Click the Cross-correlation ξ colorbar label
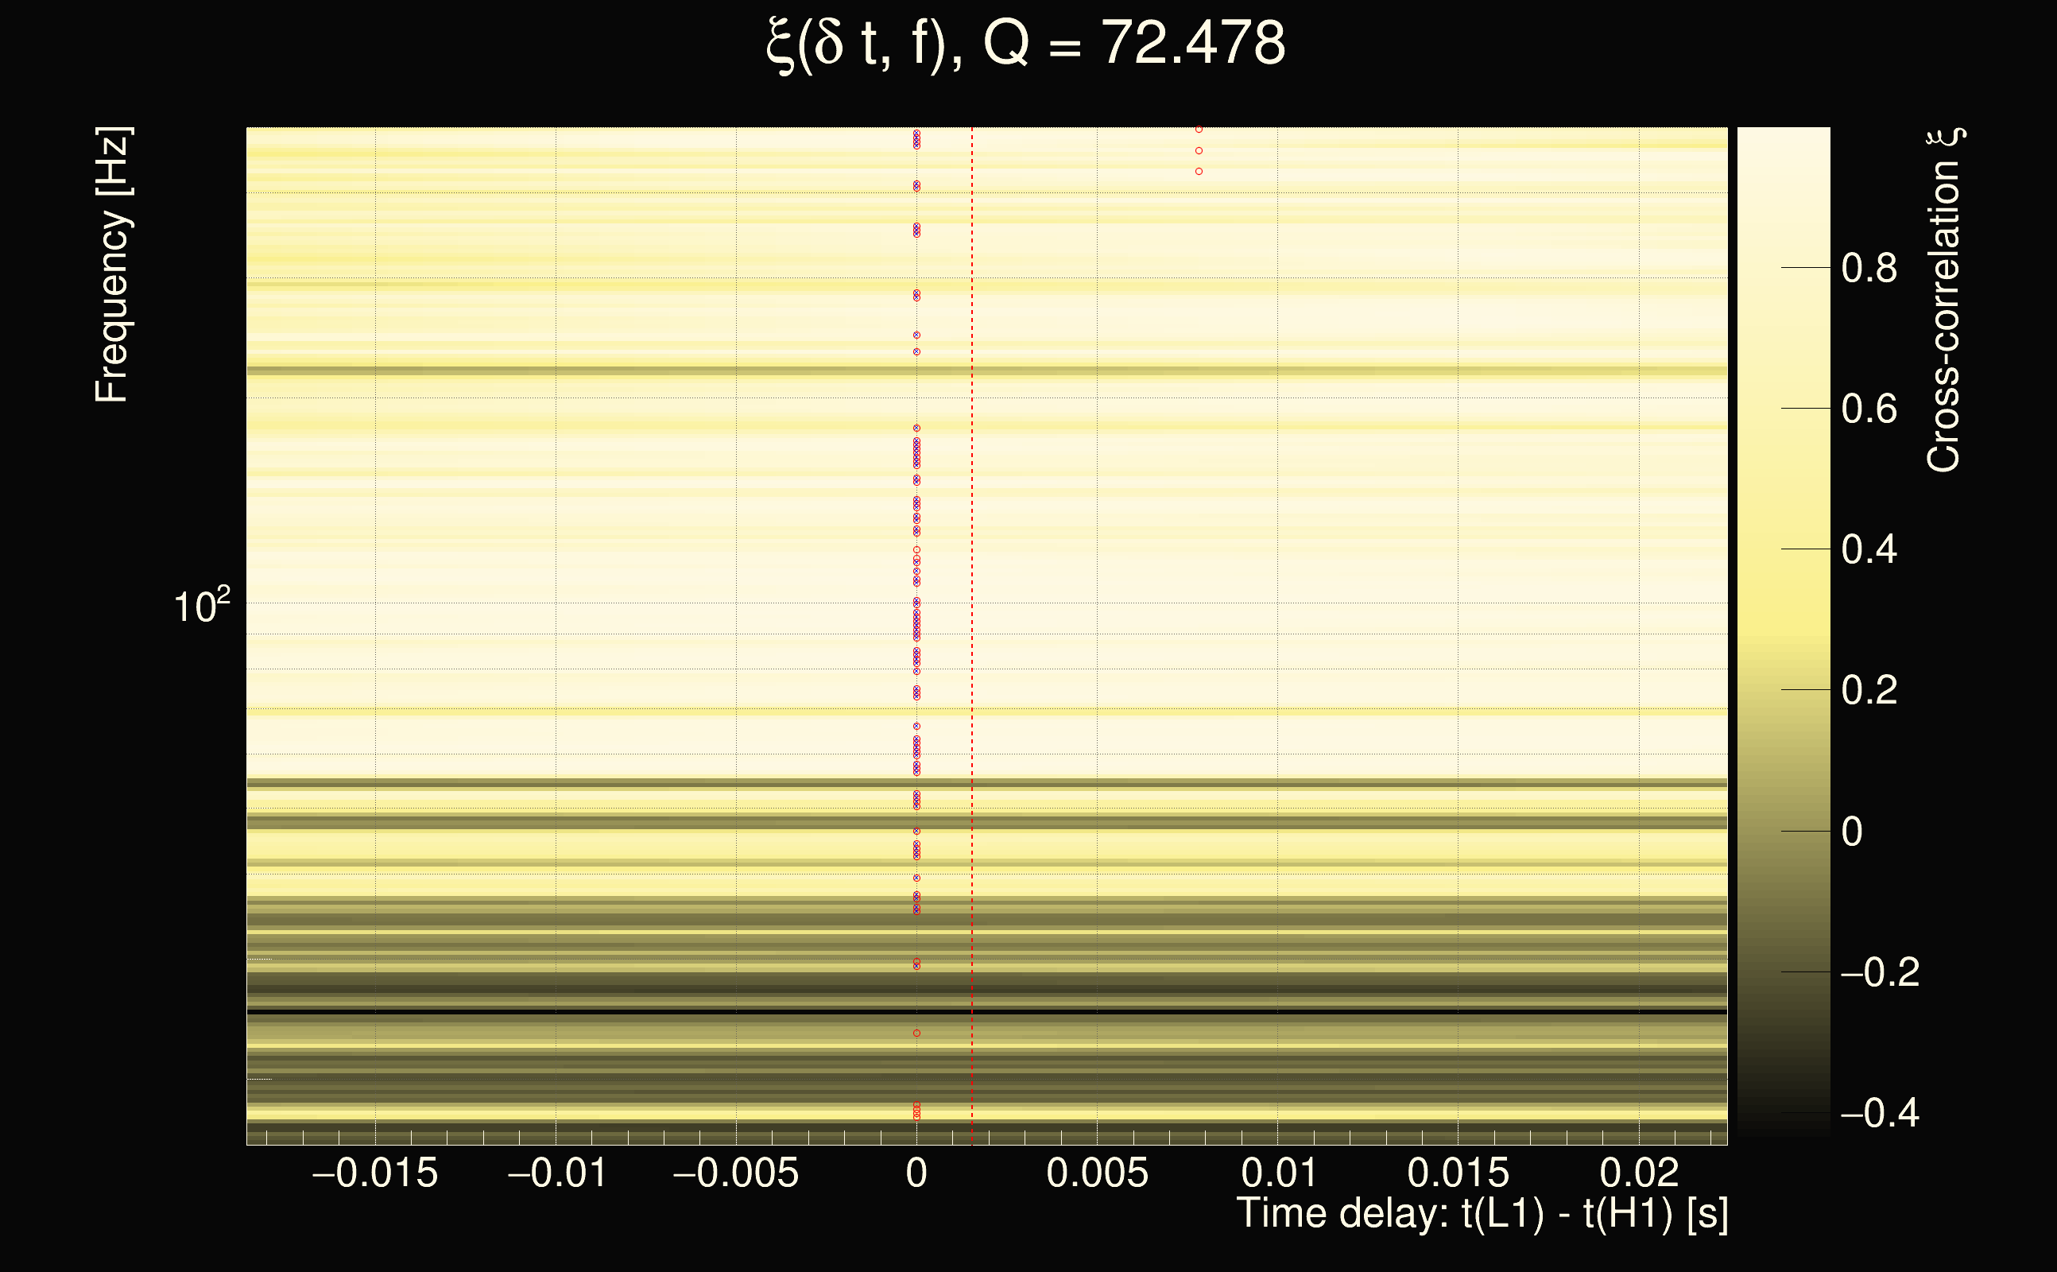 coord(1944,301)
